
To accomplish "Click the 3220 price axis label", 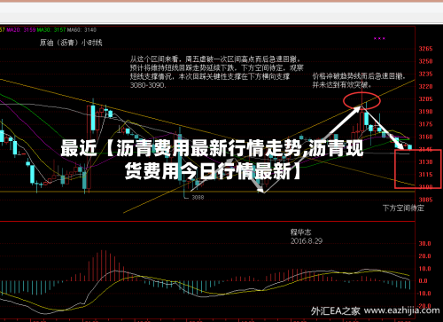I will [425, 86].
